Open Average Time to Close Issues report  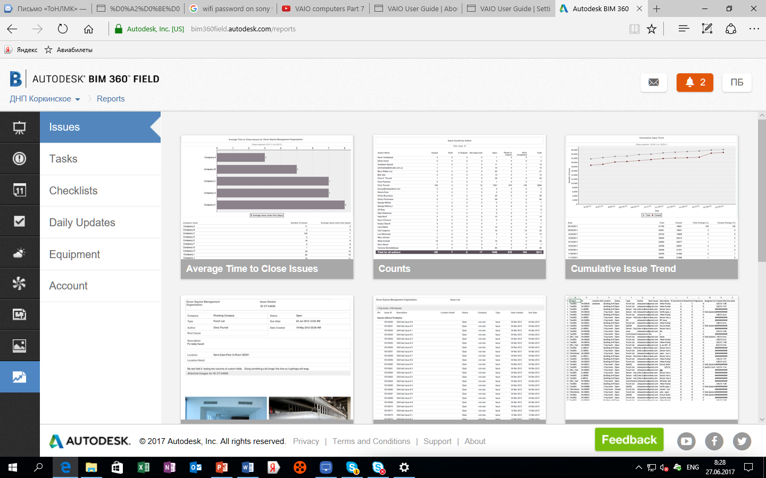[267, 207]
